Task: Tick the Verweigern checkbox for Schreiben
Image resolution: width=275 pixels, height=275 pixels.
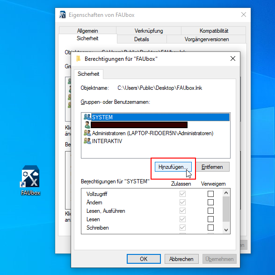Action: [210, 227]
